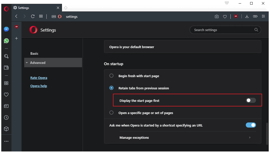The width and height of the screenshot is (270, 153).
Task: Expand Manage exceptions arrow
Action: point(250,137)
